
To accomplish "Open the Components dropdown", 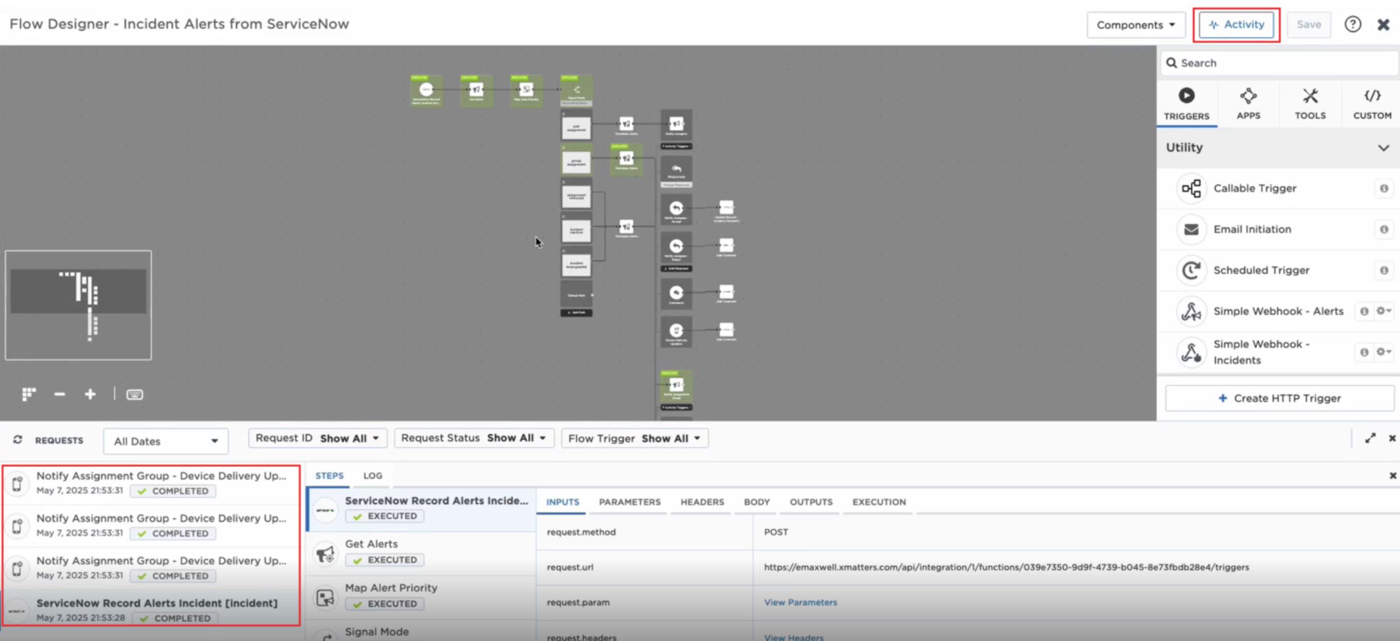I will (x=1135, y=25).
